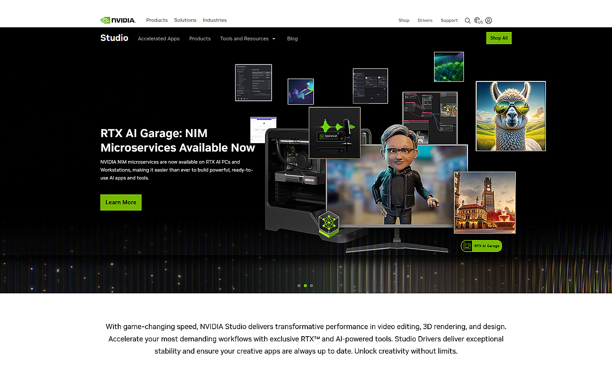Screen dimensions: 612x371
Task: Click the purple 3D render thumbnail
Action: (300, 91)
